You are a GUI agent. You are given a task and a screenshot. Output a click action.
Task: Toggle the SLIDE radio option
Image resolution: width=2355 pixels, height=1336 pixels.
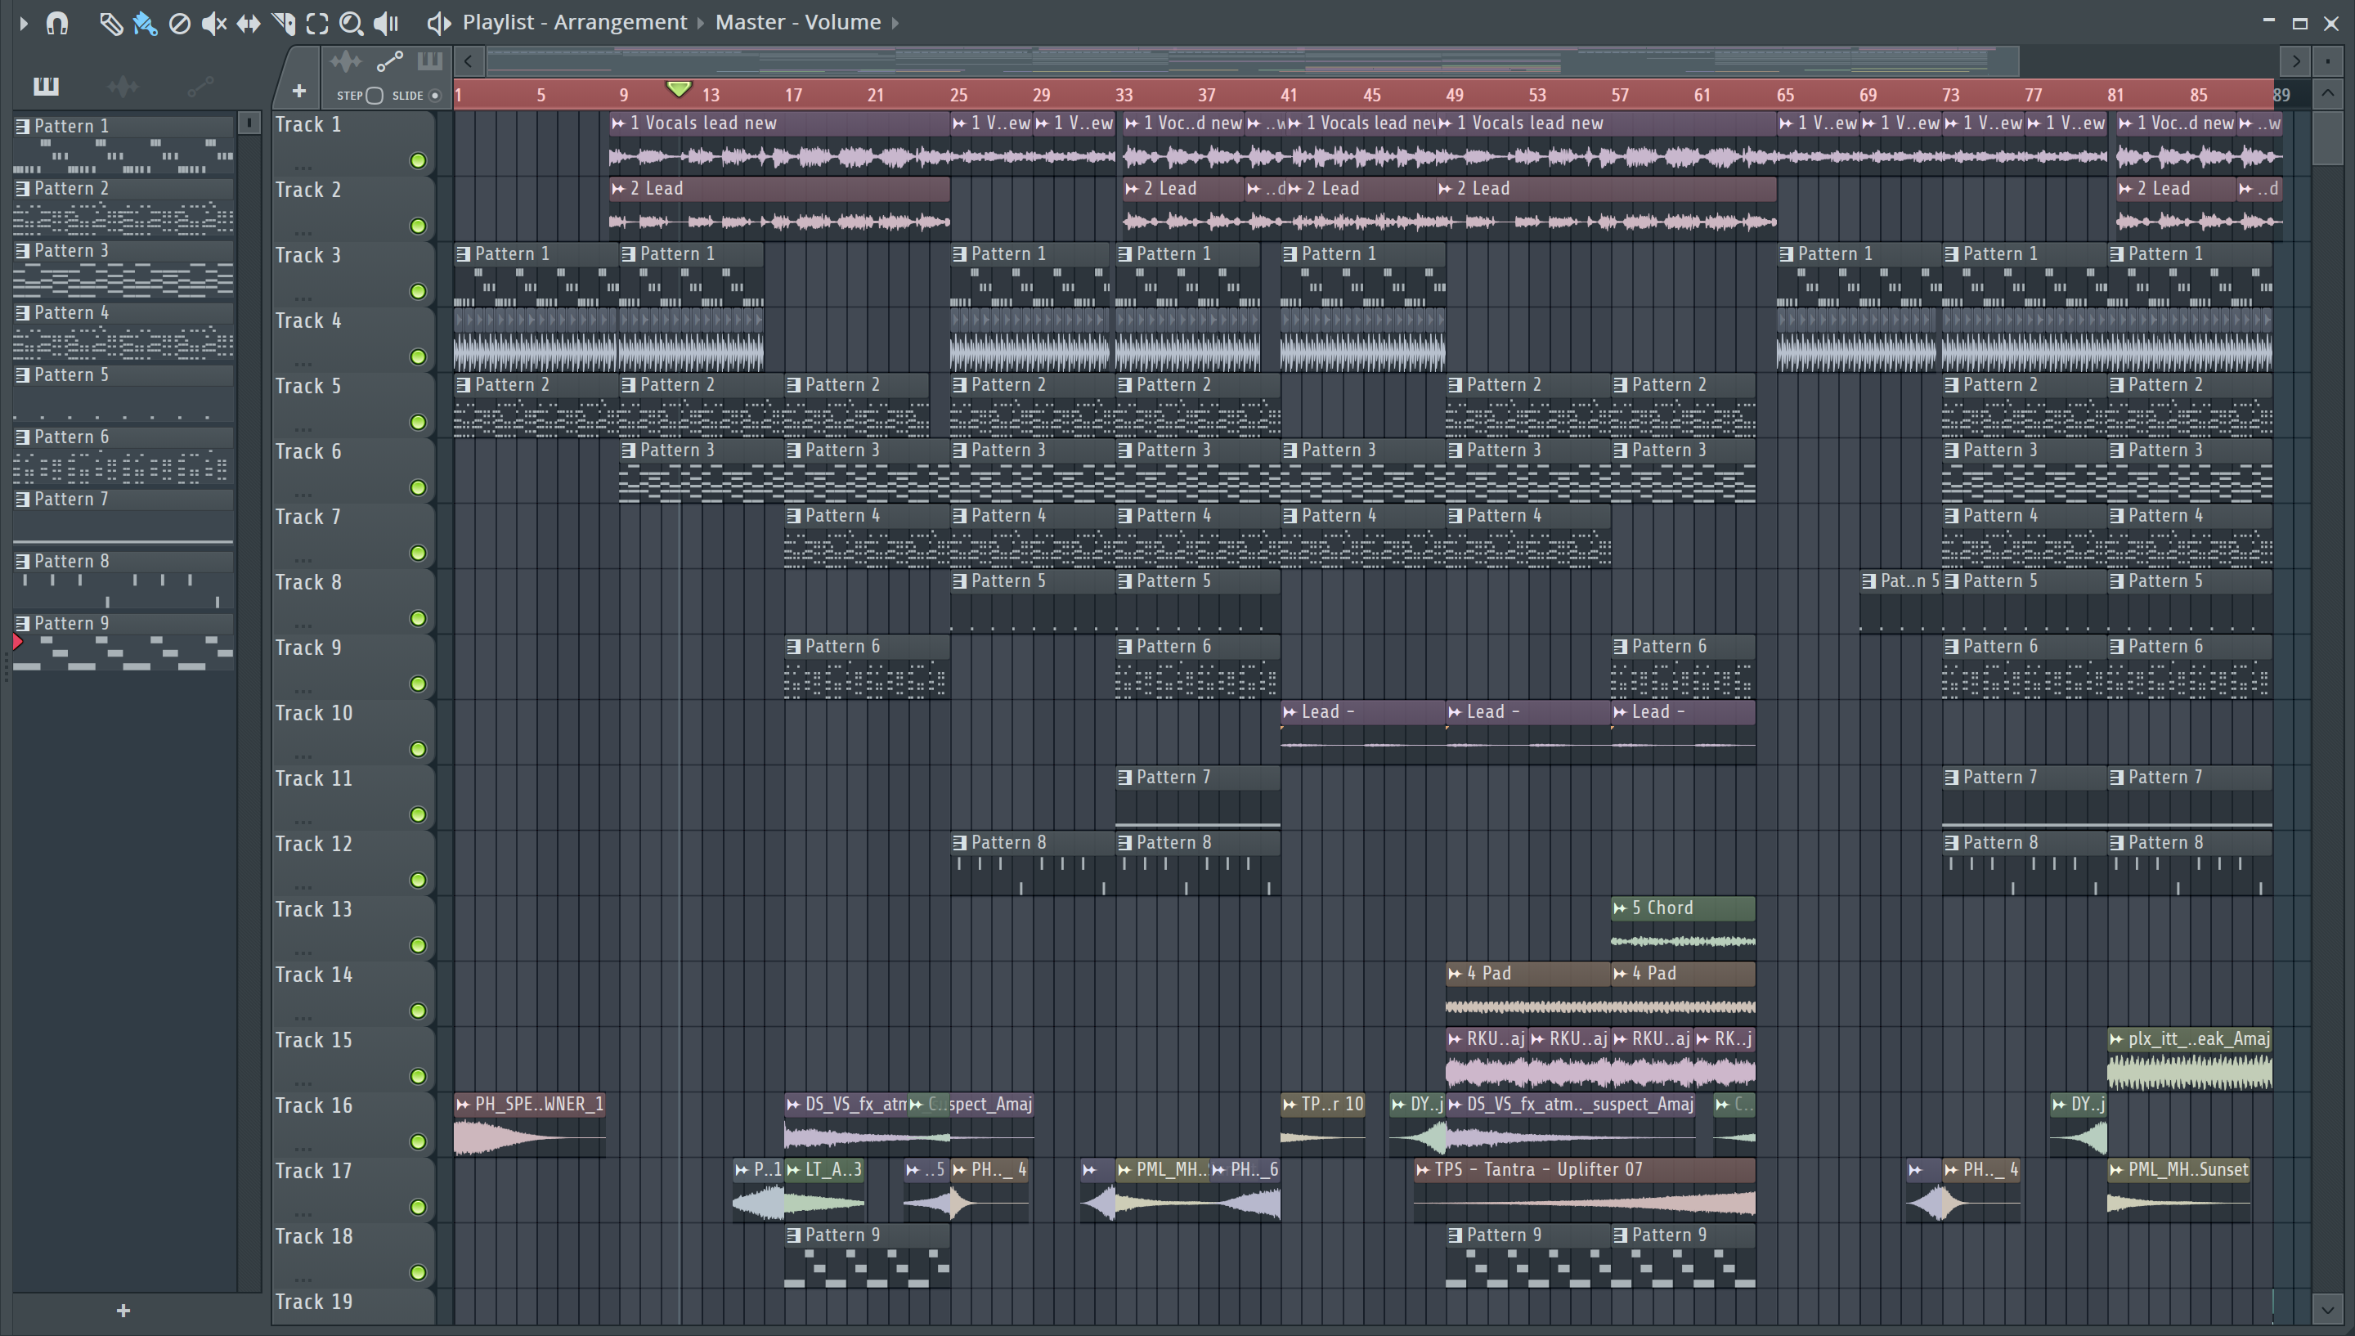click(435, 96)
